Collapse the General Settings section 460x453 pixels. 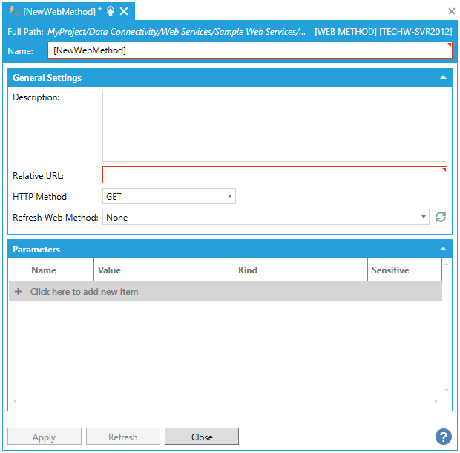coord(443,77)
